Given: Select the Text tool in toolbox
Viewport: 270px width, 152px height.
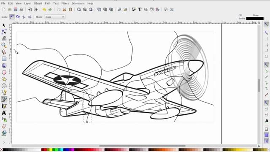Looking at the screenshot, I should 4,113.
